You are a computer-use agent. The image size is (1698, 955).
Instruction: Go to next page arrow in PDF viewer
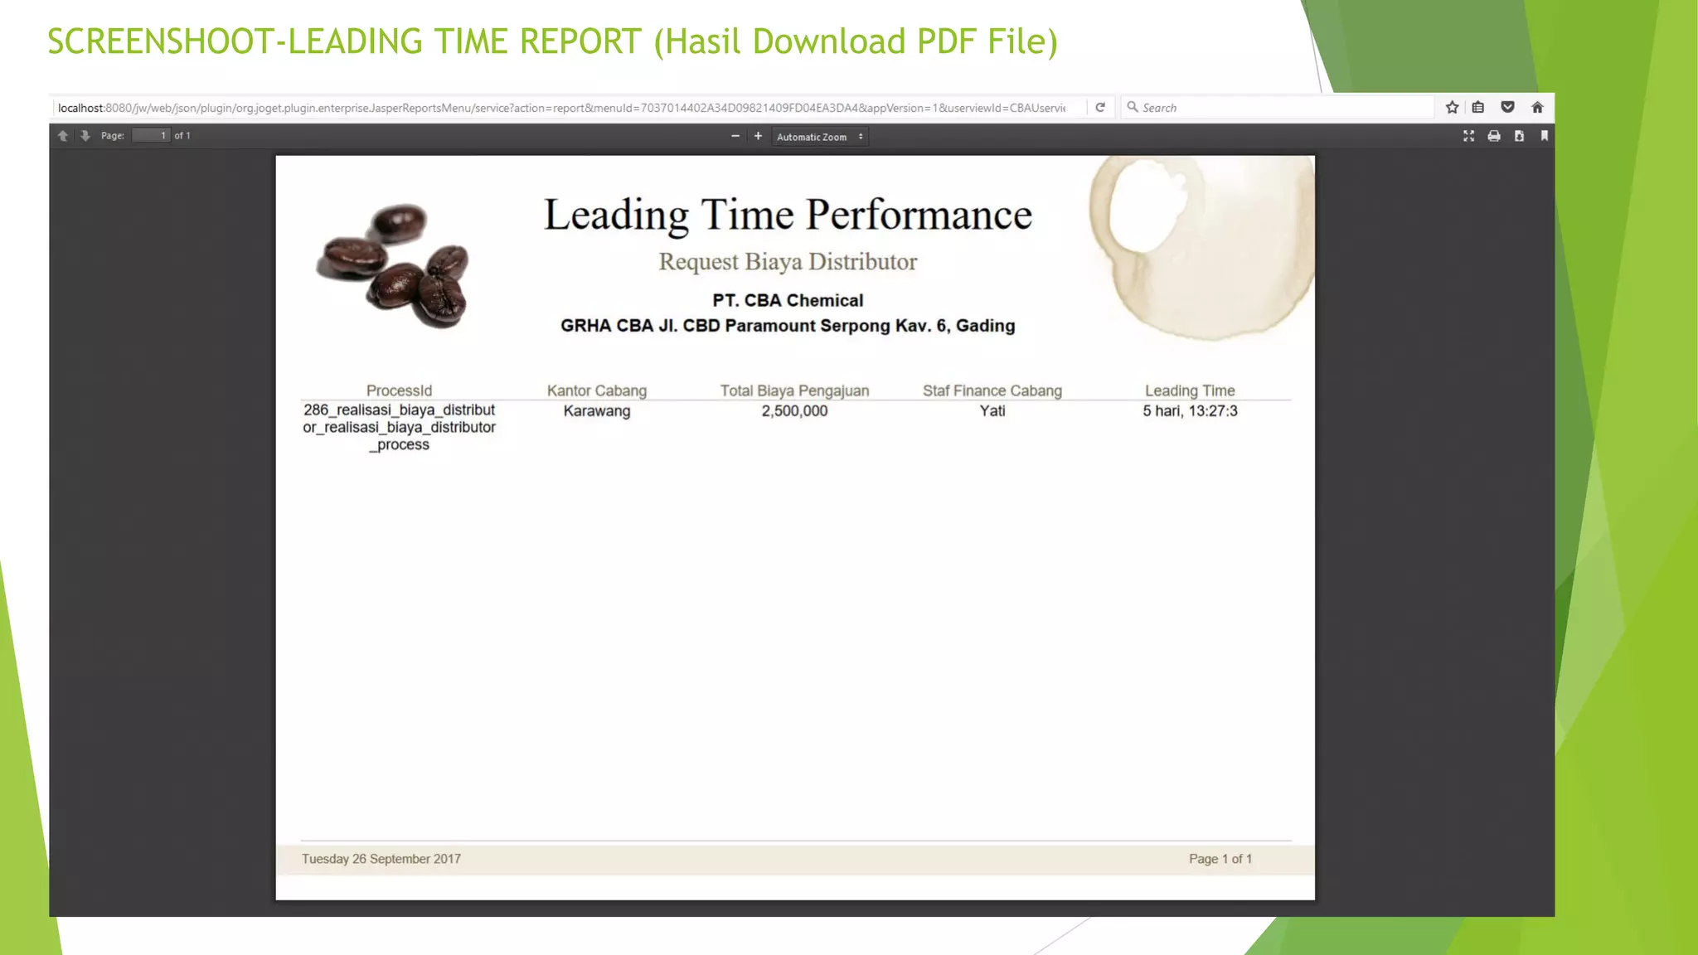coord(85,136)
